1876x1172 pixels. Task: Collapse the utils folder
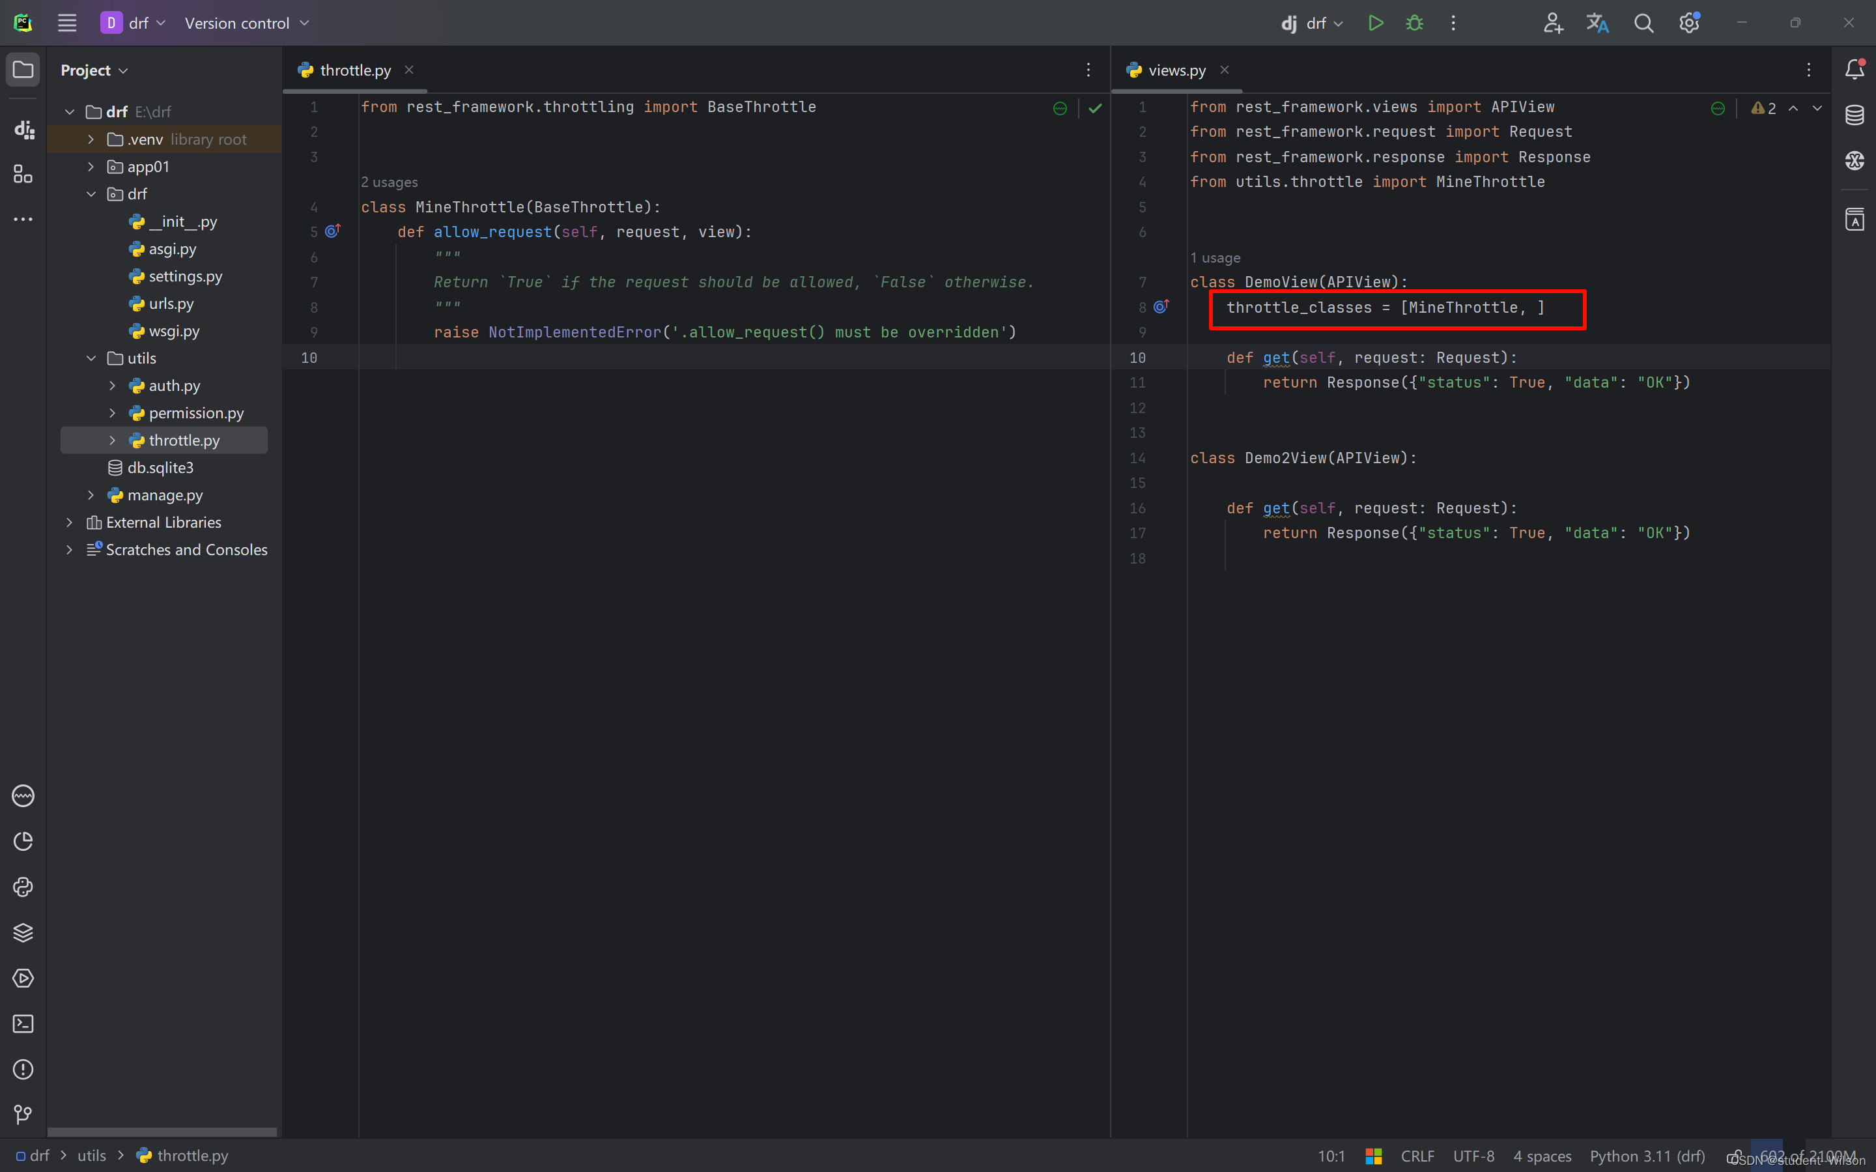91,358
